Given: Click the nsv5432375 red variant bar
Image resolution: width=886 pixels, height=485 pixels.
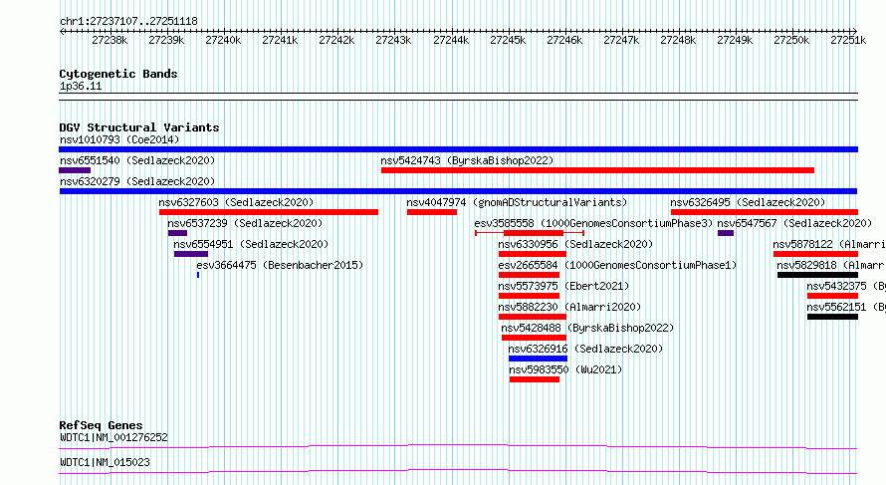Looking at the screenshot, I should point(833,296).
